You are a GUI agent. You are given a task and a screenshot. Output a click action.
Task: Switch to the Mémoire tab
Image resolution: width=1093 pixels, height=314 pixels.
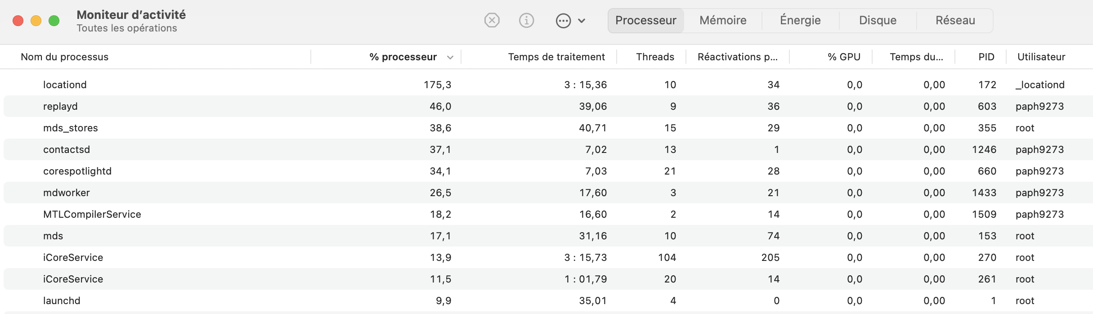click(723, 20)
